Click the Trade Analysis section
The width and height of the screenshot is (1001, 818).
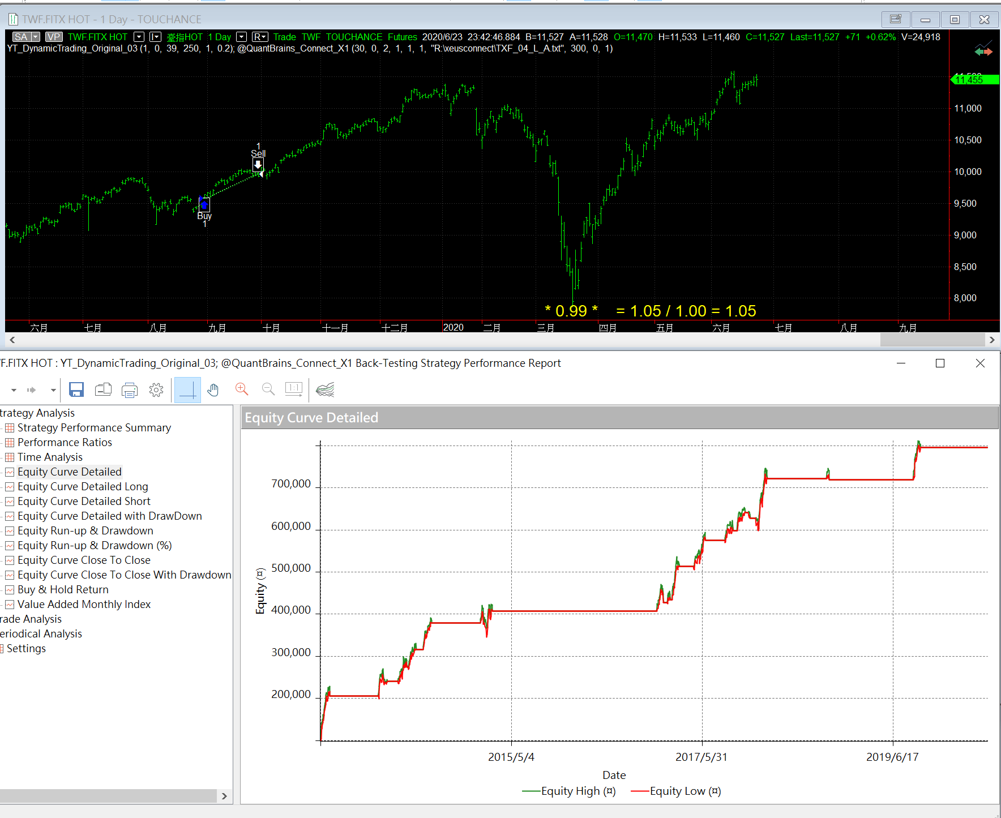coord(31,619)
